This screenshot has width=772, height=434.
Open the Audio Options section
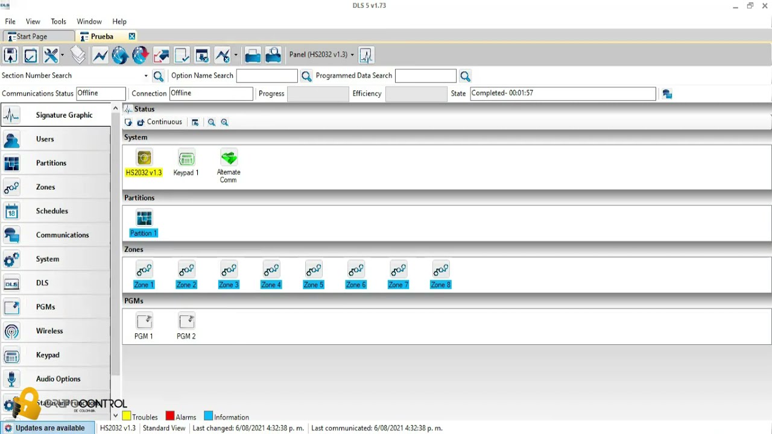[x=55, y=379]
